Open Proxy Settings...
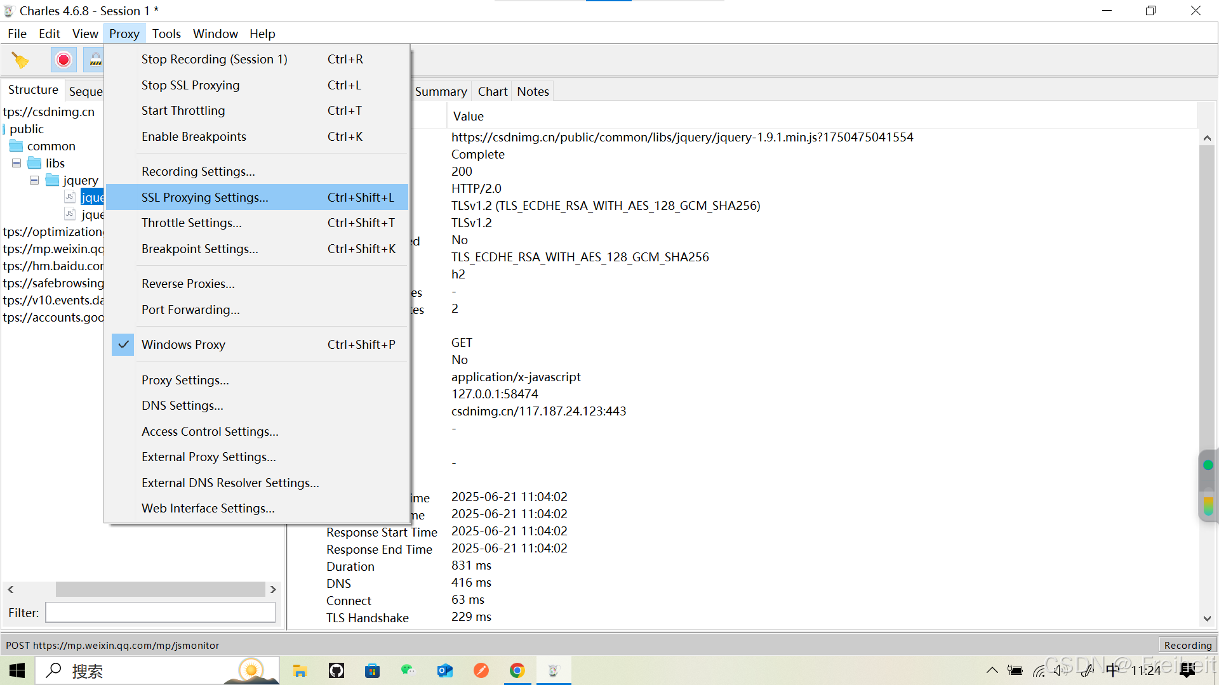 [256, 380]
